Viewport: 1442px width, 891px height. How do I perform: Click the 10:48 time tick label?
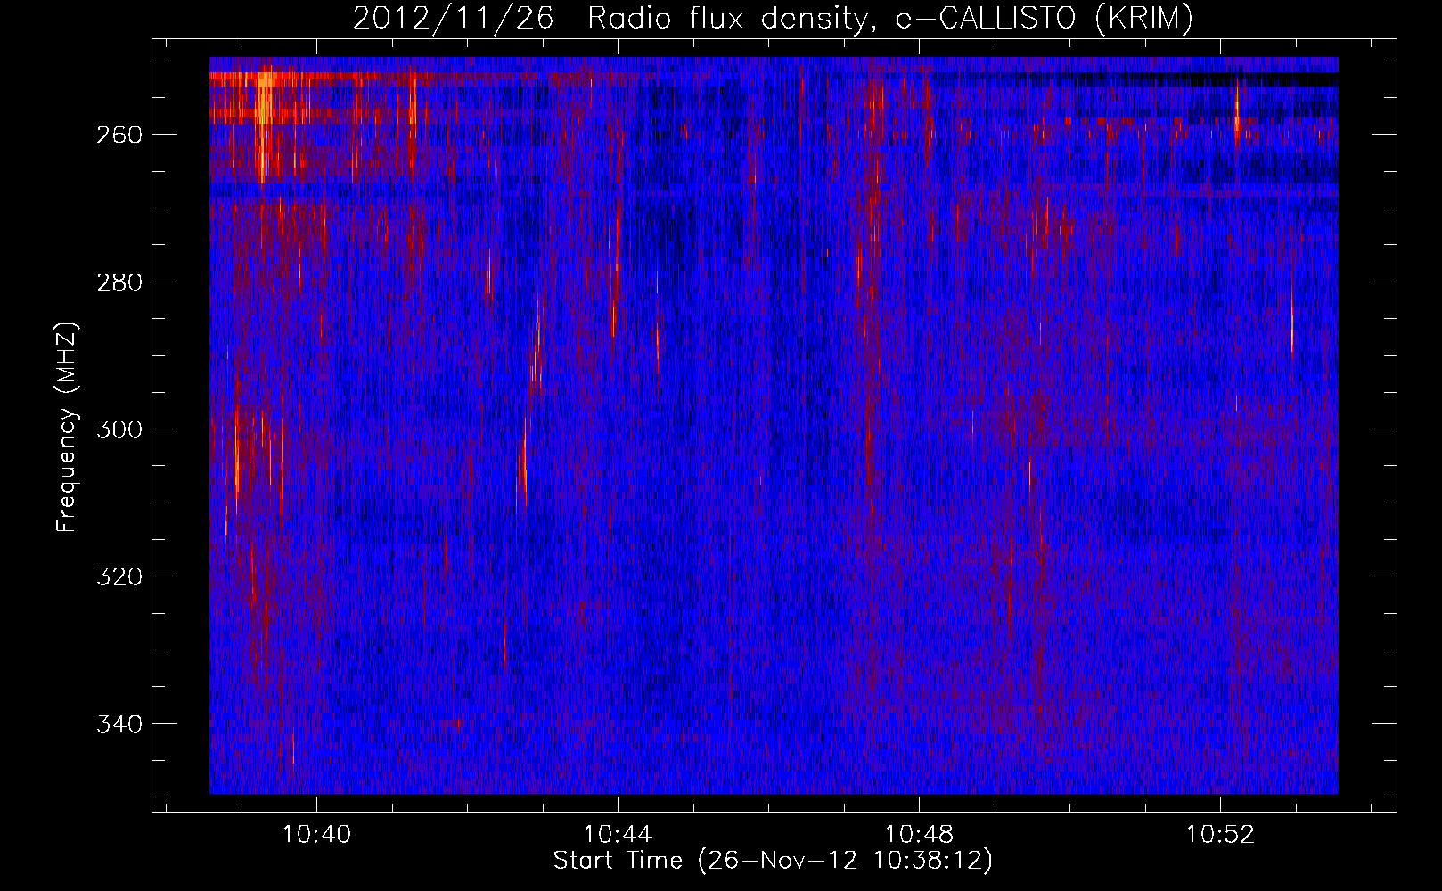[x=919, y=835]
